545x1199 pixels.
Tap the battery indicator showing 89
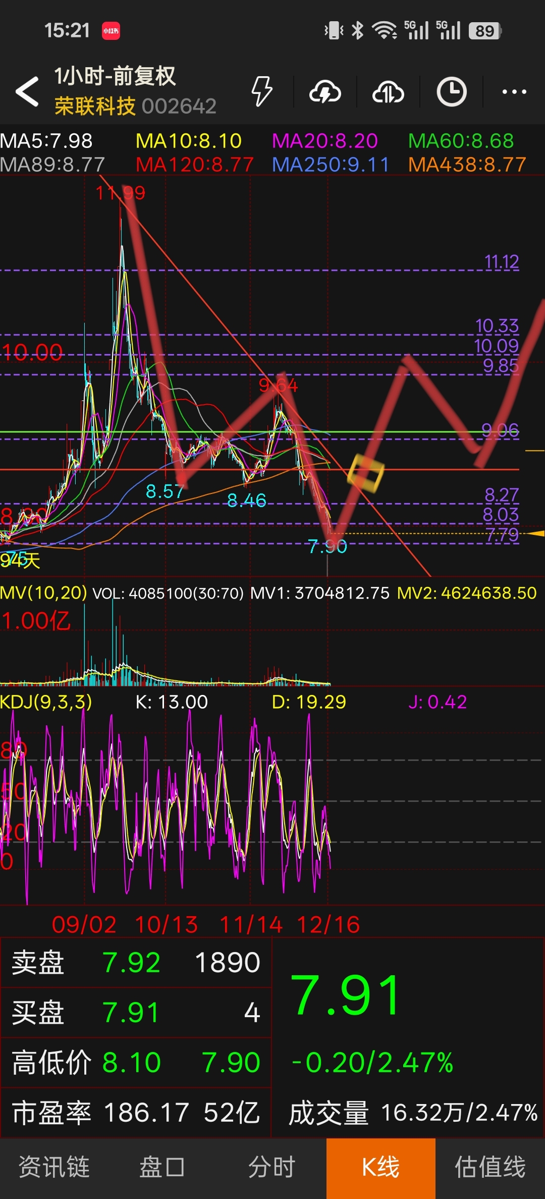click(x=485, y=31)
